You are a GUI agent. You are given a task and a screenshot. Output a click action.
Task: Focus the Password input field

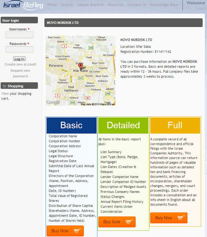(x=19, y=49)
